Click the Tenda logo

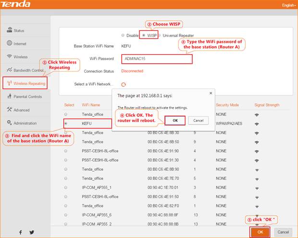point(16,5)
